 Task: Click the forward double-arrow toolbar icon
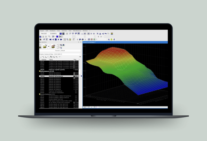pos(61,40)
